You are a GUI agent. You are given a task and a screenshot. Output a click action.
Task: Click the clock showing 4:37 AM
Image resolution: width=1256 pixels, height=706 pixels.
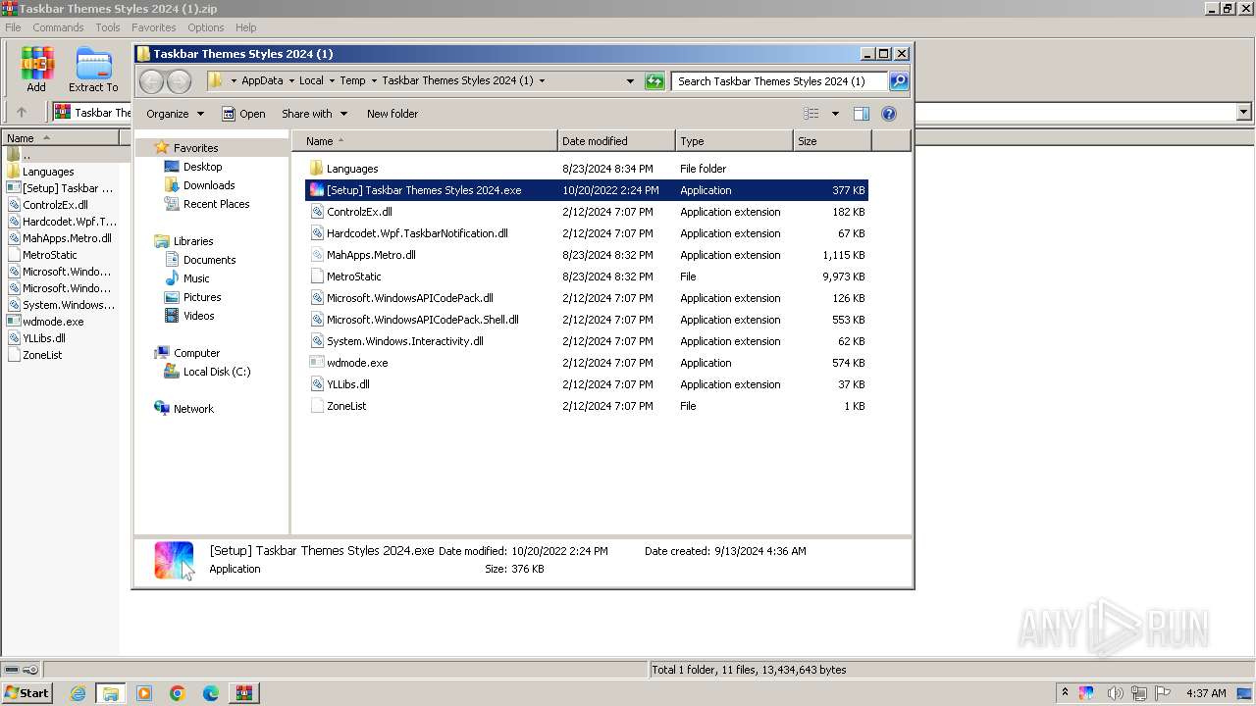click(1206, 693)
